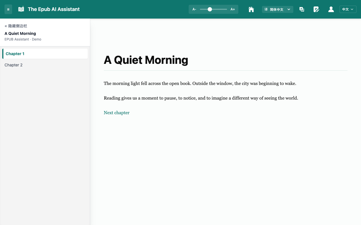Viewport: 361px width, 225px height.
Task: Click the A Quiet Morning heading
Action: (146, 60)
